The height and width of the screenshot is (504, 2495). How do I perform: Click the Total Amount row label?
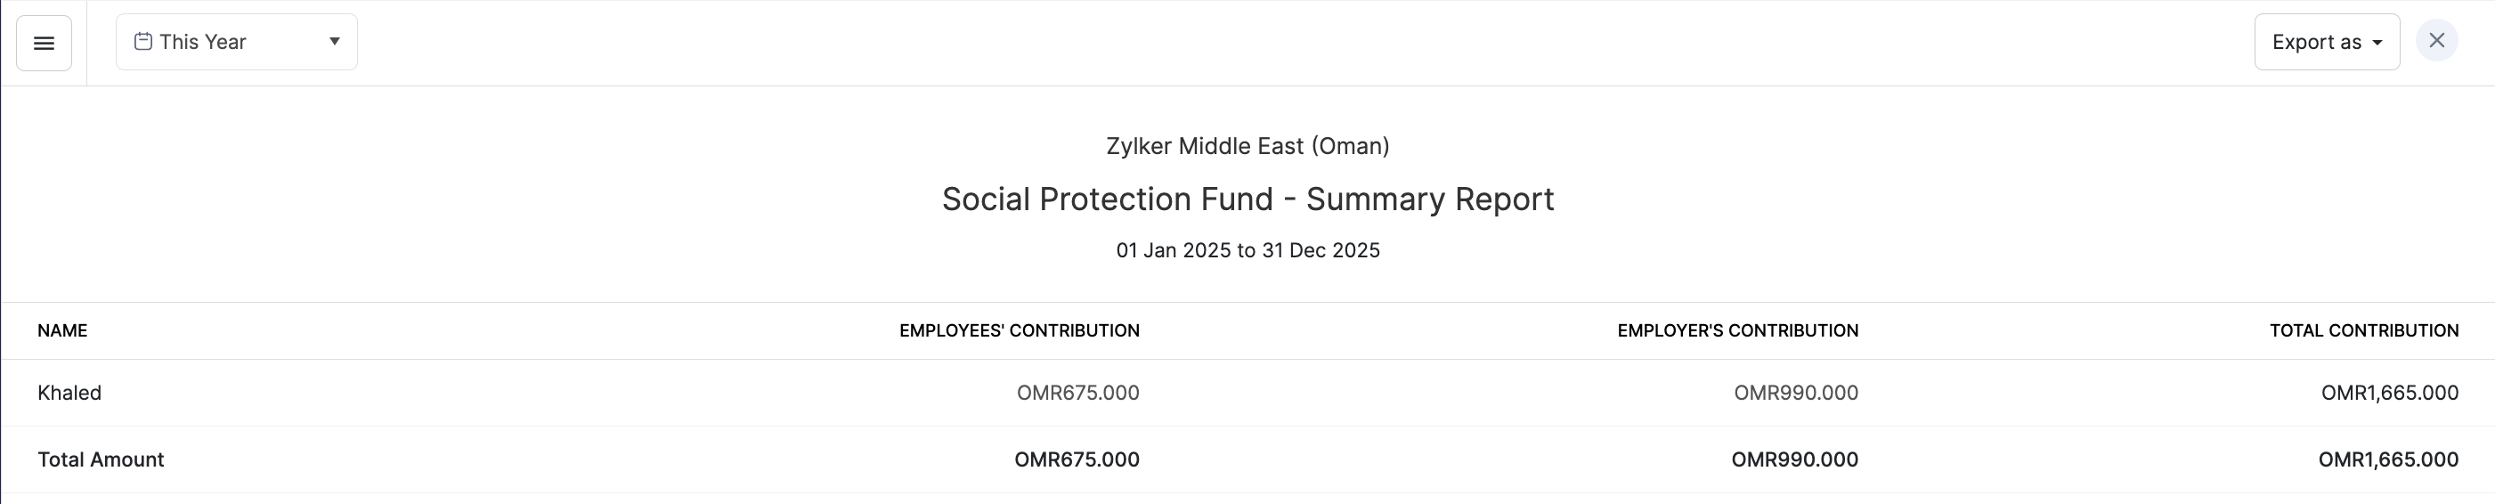[101, 459]
